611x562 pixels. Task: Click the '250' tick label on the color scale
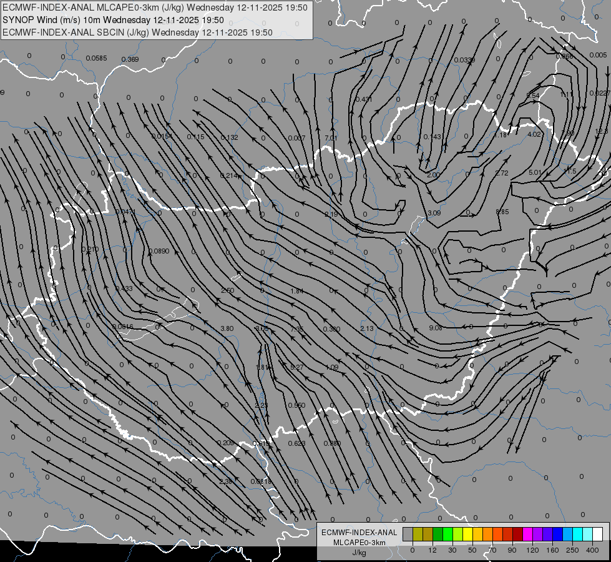572,550
